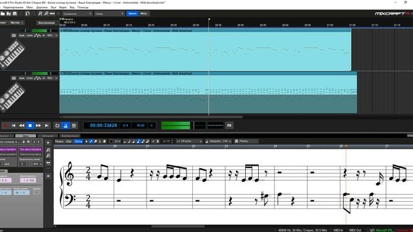Select the highlighted eighth note duration

[138, 142]
